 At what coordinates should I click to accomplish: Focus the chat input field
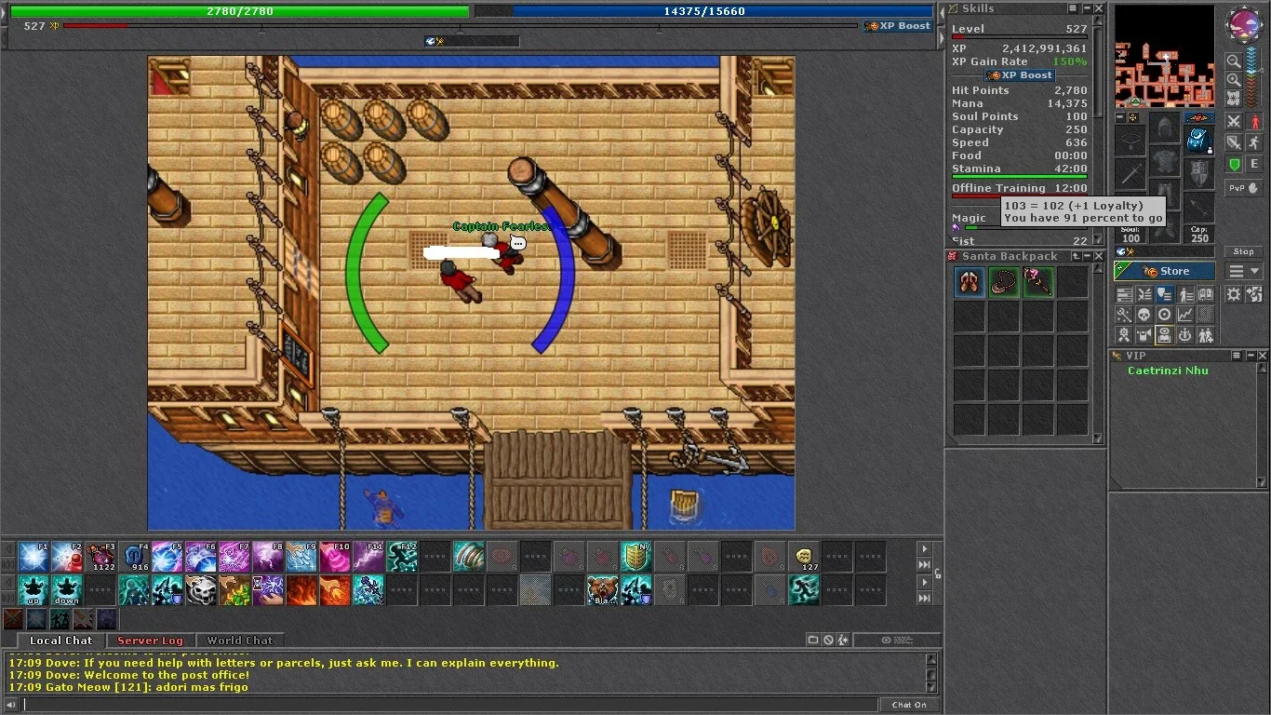(449, 705)
